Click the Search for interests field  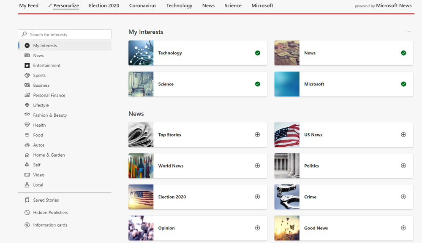65,35
